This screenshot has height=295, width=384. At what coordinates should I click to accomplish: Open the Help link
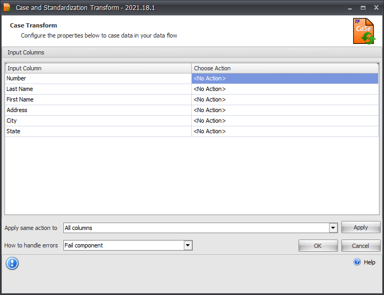[369, 262]
